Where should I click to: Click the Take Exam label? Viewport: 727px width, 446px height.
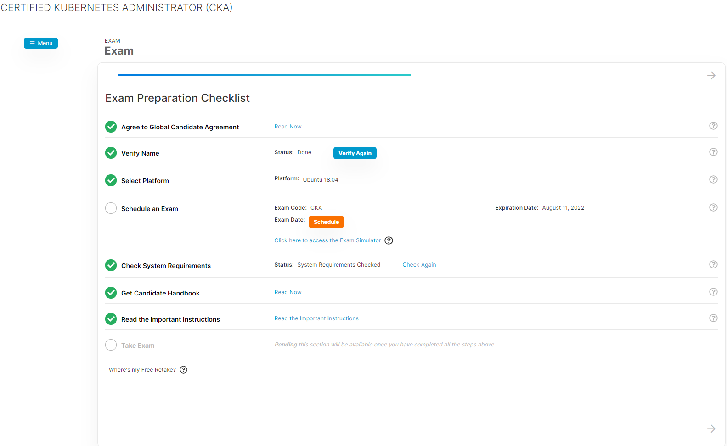tap(138, 346)
